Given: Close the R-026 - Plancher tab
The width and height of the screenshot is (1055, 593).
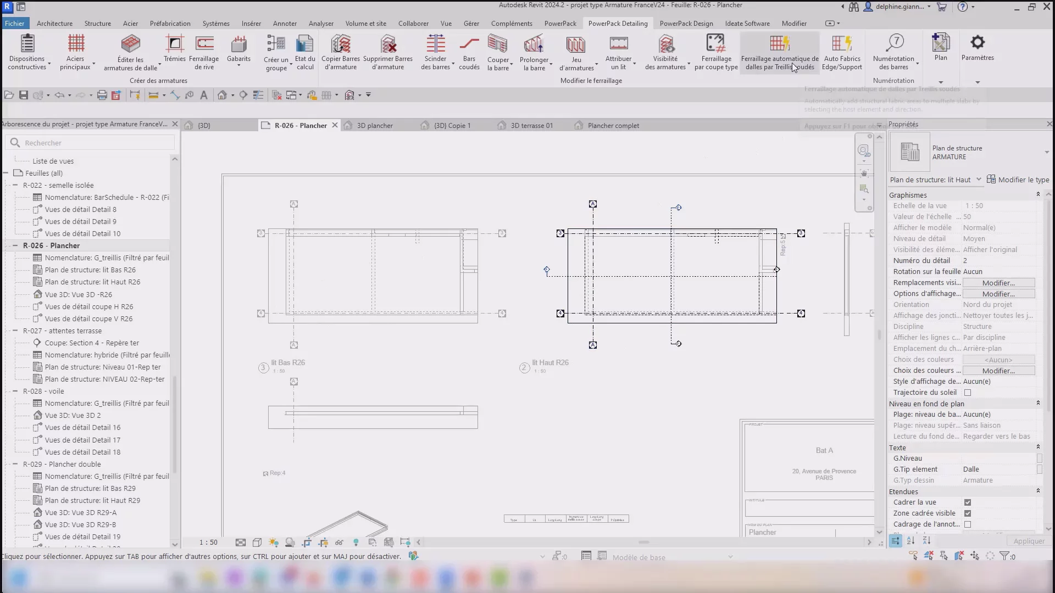Looking at the screenshot, I should 335,125.
